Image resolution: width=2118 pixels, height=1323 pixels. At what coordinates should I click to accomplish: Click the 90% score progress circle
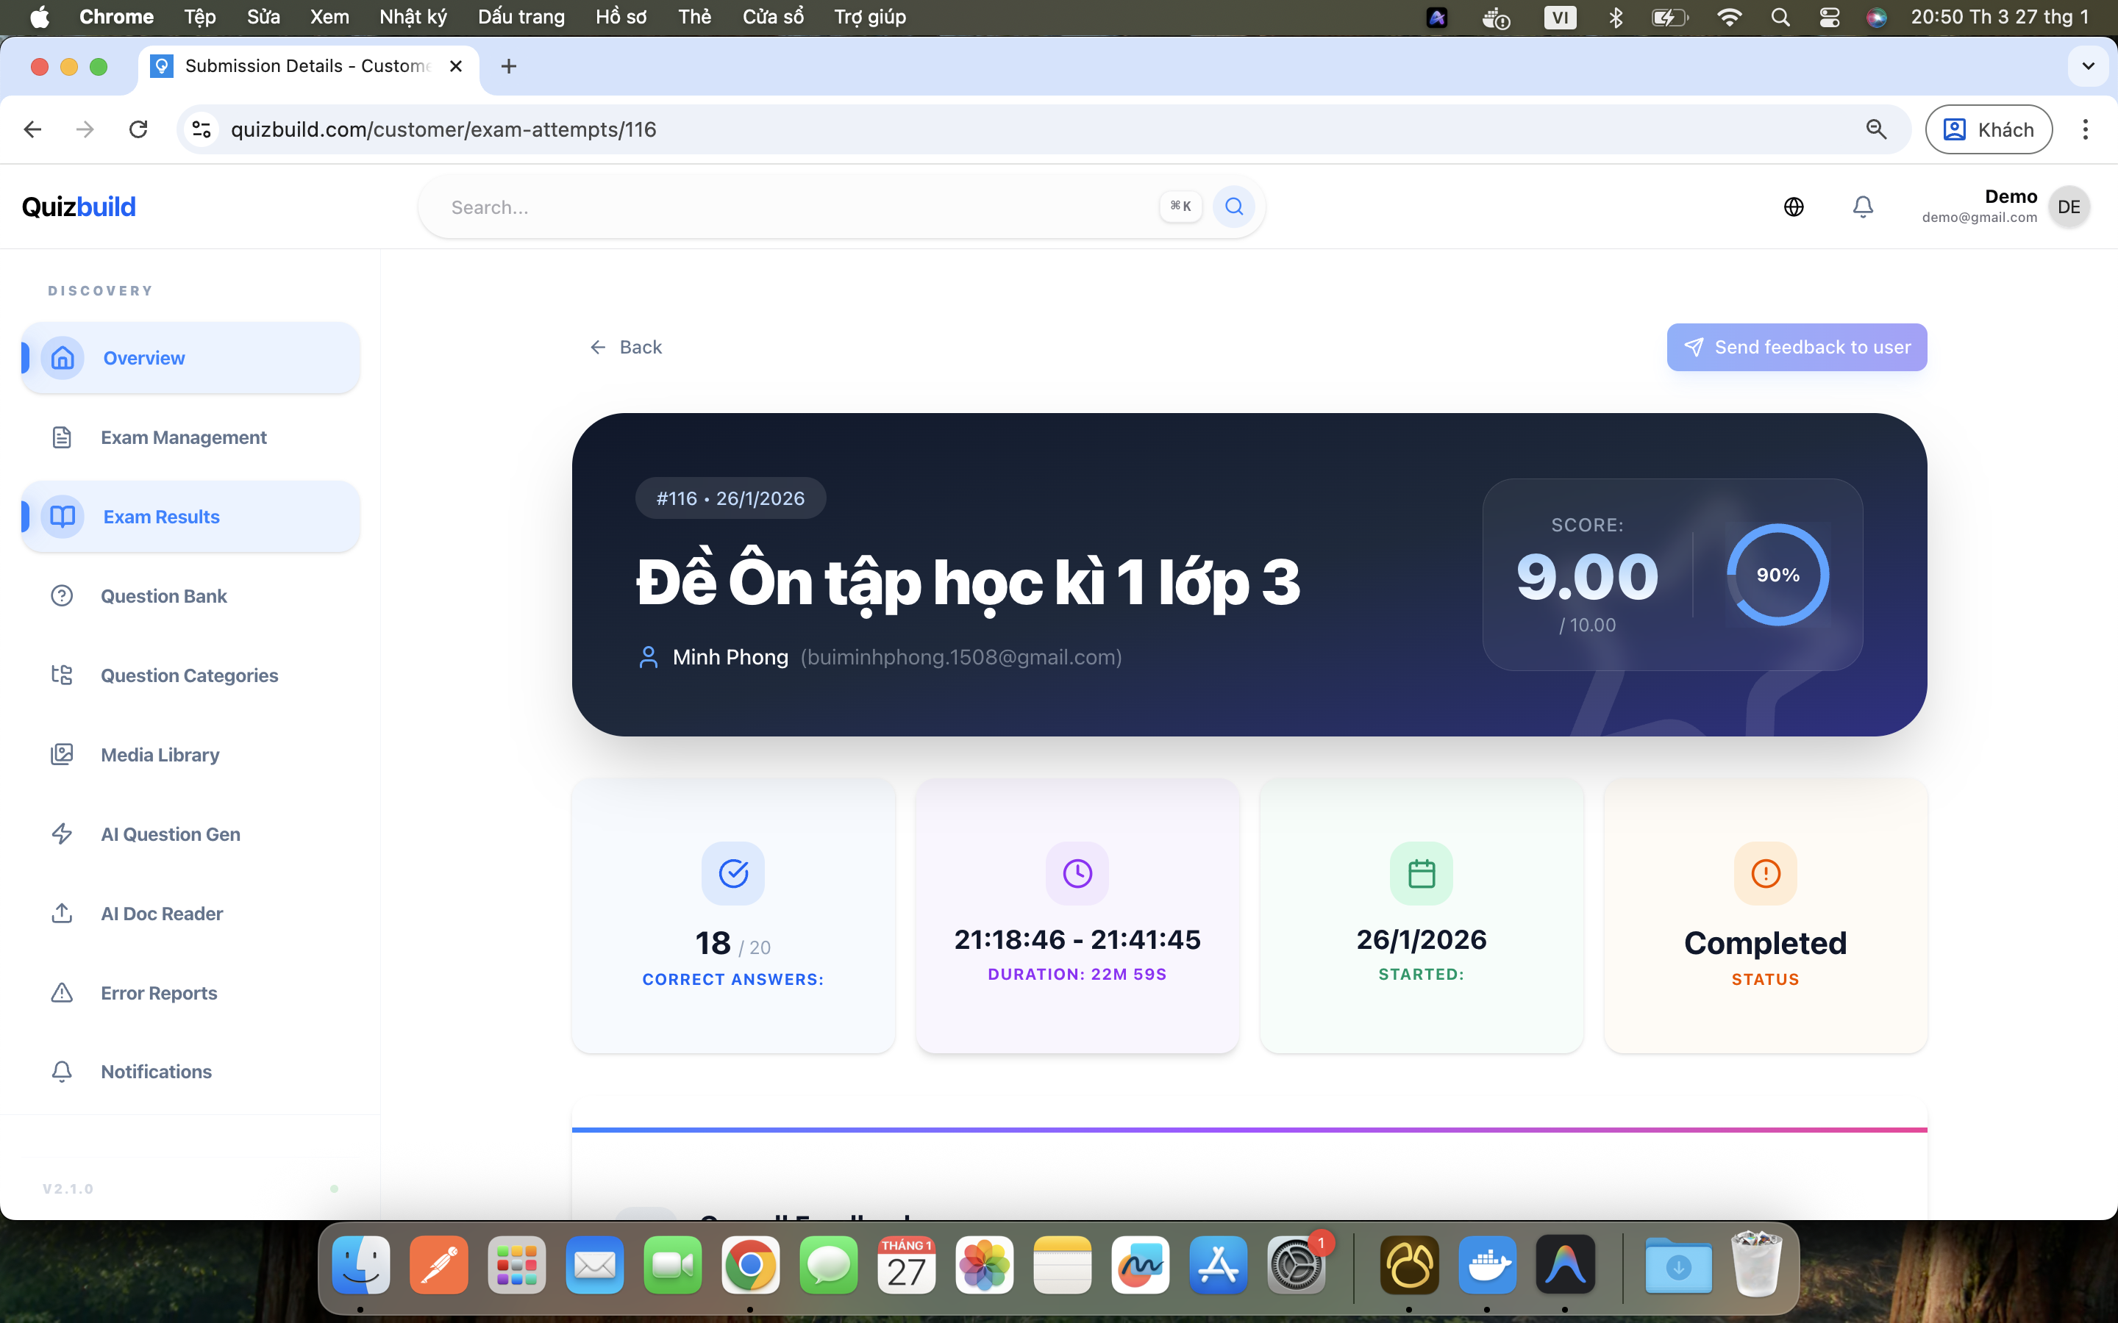tap(1777, 575)
